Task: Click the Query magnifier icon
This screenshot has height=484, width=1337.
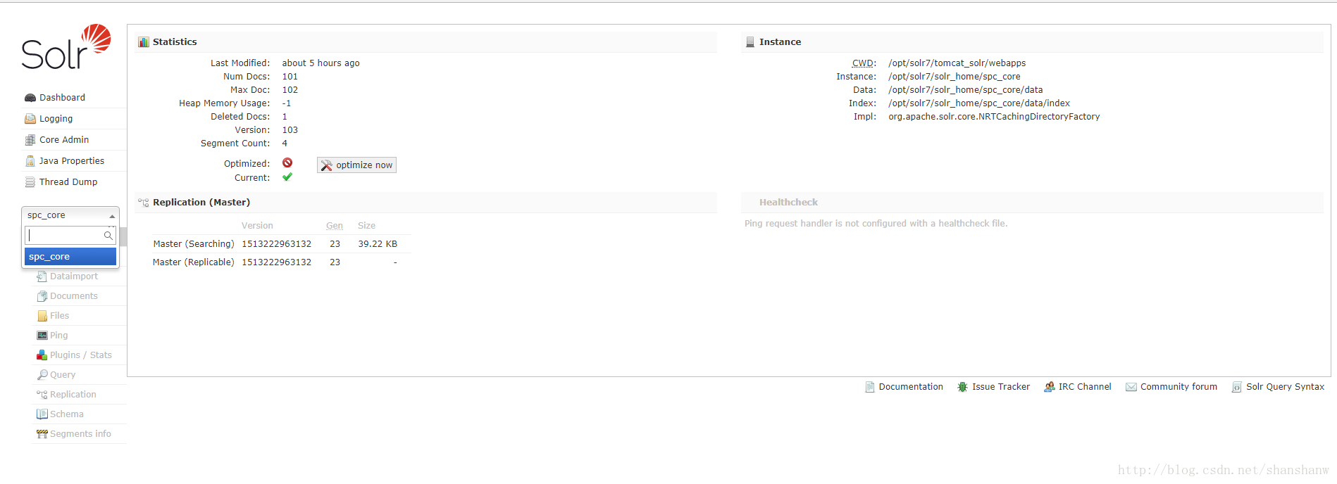Action: pos(42,375)
